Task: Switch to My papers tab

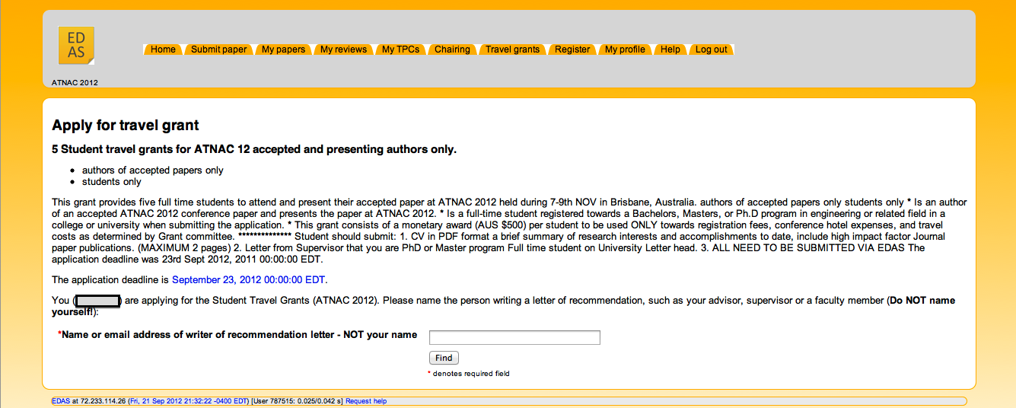Action: tap(283, 49)
